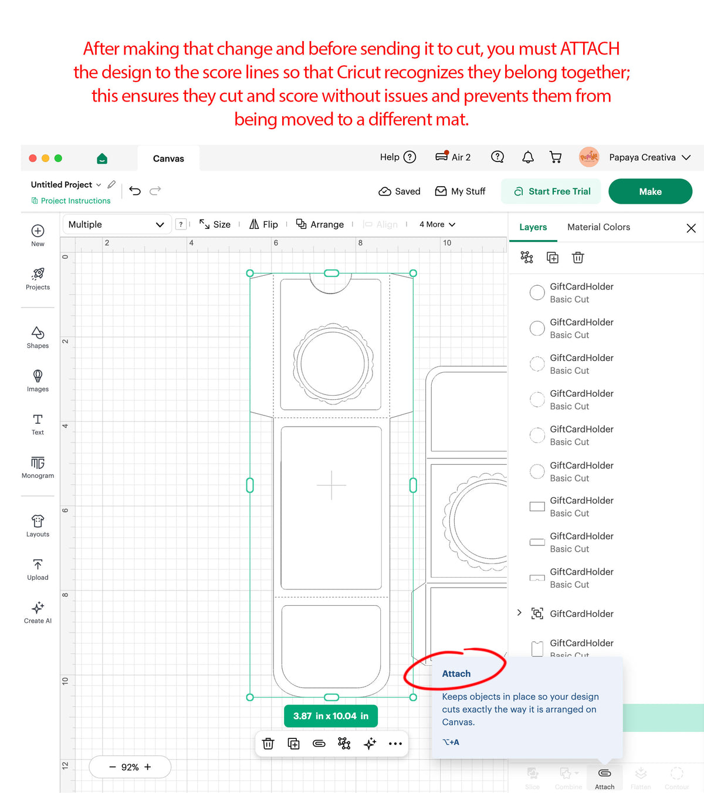
Task: Click Attach at the bottom of the Layers panel
Action: point(604,778)
